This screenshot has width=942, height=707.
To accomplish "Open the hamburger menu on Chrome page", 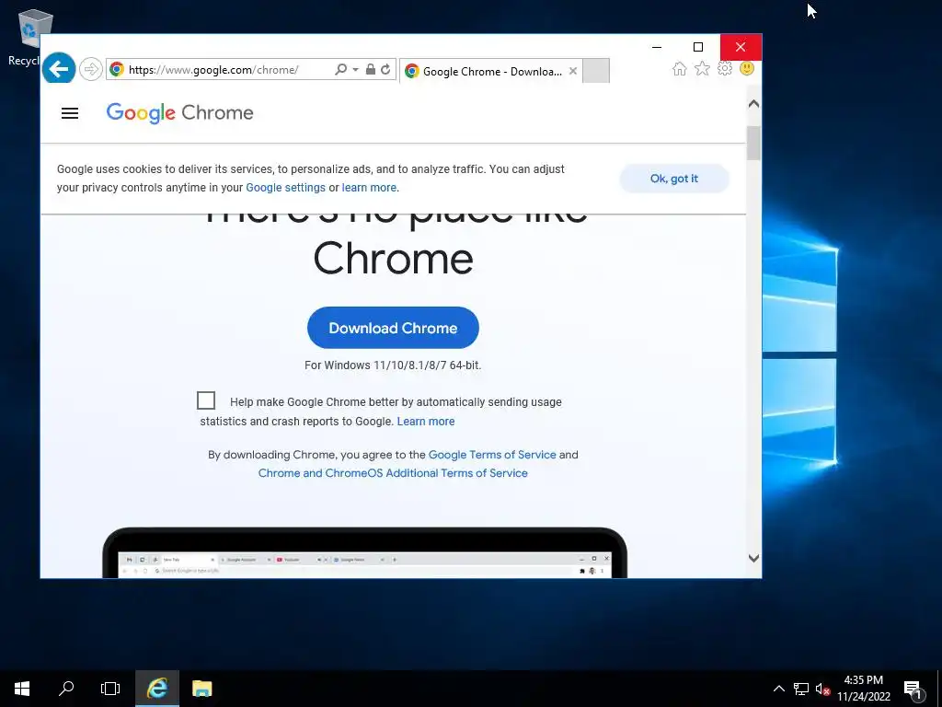I will pos(70,113).
